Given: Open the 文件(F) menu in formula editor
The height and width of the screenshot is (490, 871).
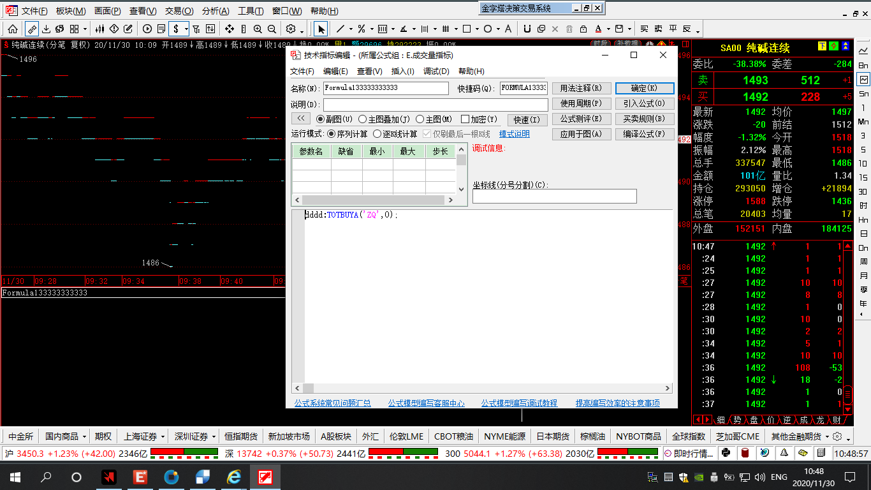Looking at the screenshot, I should coord(302,71).
